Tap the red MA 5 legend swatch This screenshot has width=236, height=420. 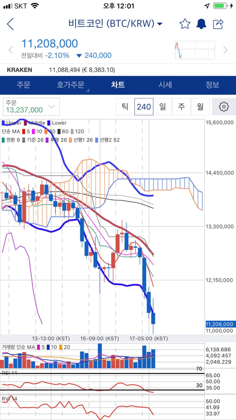[x=24, y=131]
